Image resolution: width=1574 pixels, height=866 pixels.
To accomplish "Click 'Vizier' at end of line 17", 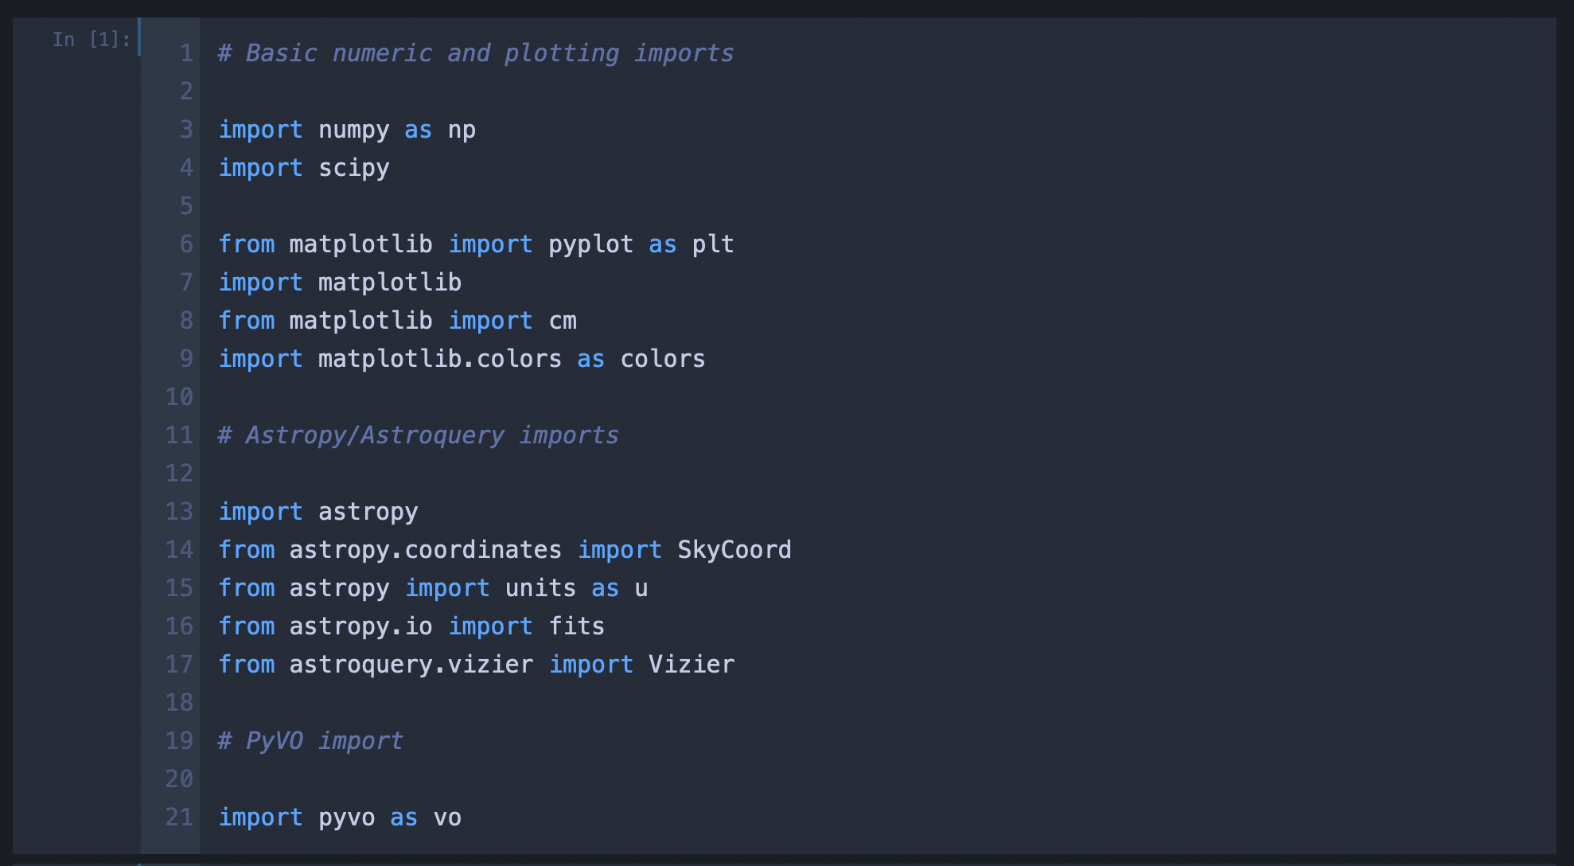I will [692, 665].
